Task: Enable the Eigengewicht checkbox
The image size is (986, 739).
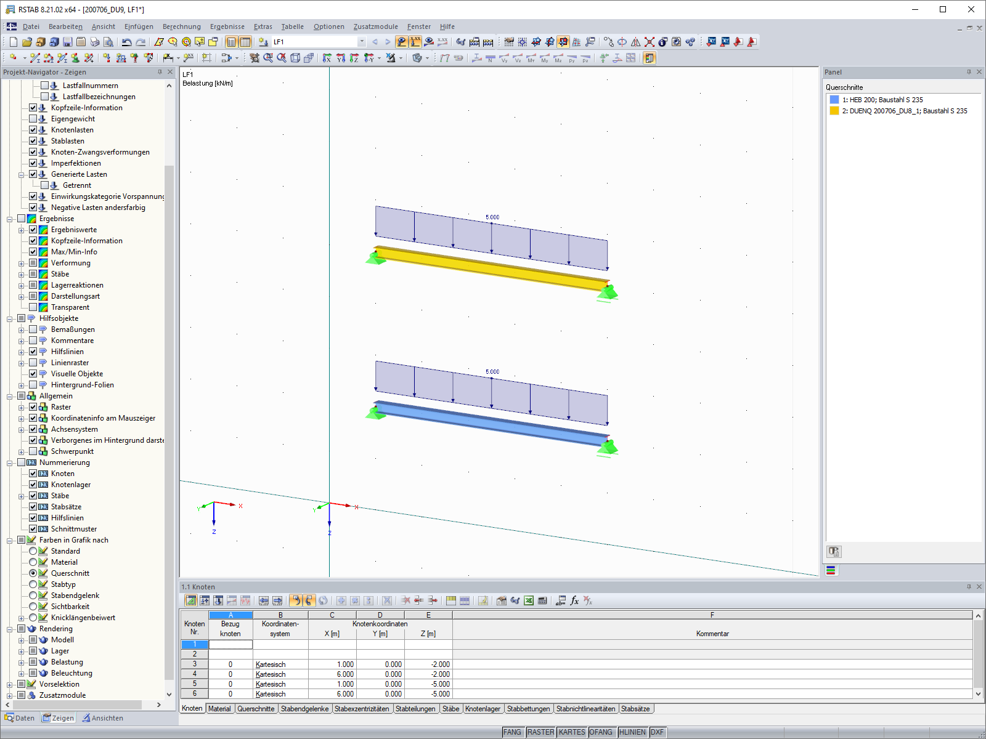Action: click(33, 119)
